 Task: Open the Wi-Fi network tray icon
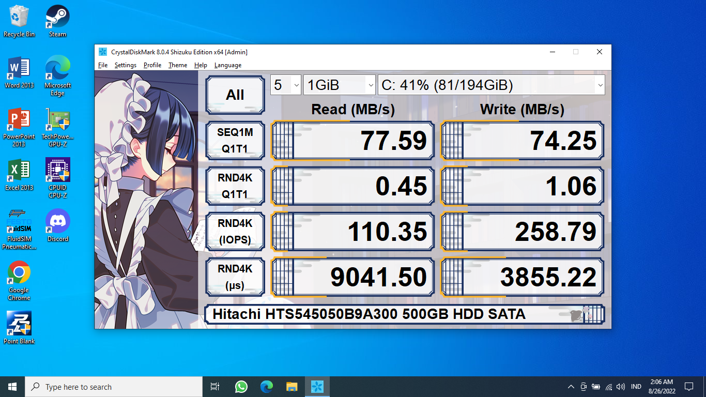click(x=609, y=387)
